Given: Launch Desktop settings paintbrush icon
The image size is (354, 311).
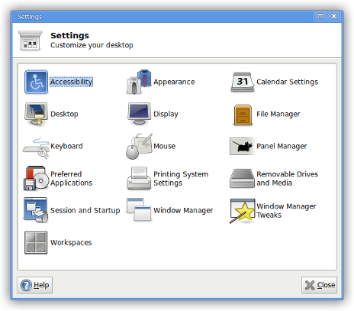Looking at the screenshot, I should pos(36,114).
